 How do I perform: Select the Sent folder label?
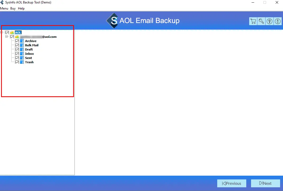29,58
